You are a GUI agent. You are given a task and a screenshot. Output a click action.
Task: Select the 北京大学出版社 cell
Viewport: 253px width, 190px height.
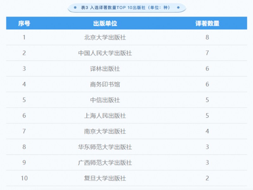coord(105,37)
